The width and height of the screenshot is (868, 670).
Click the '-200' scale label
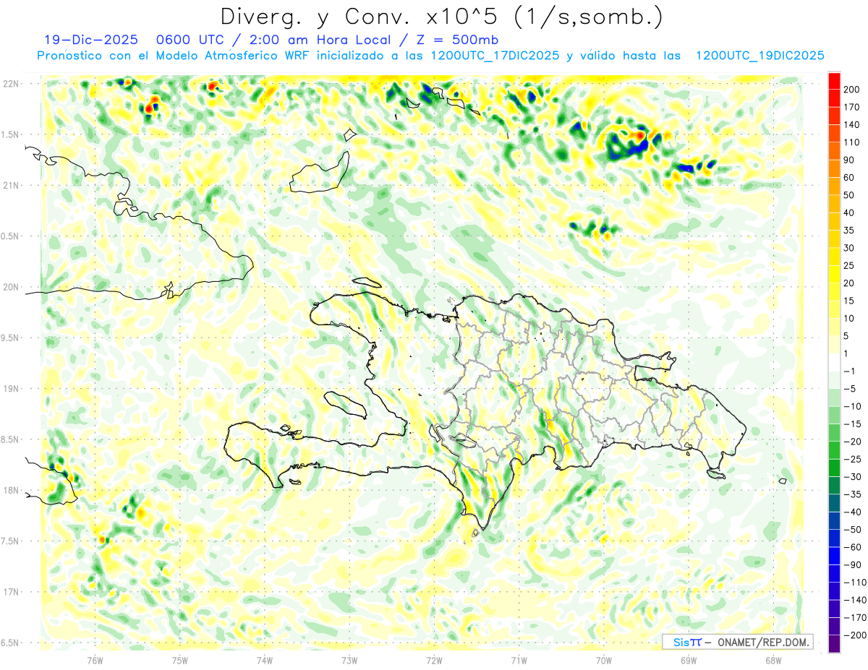click(854, 636)
